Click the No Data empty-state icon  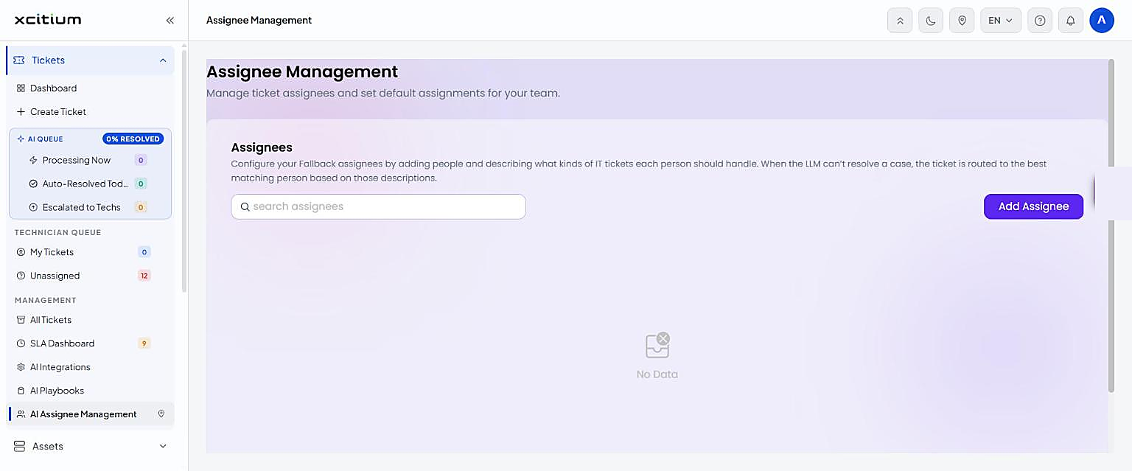pyautogui.click(x=657, y=345)
